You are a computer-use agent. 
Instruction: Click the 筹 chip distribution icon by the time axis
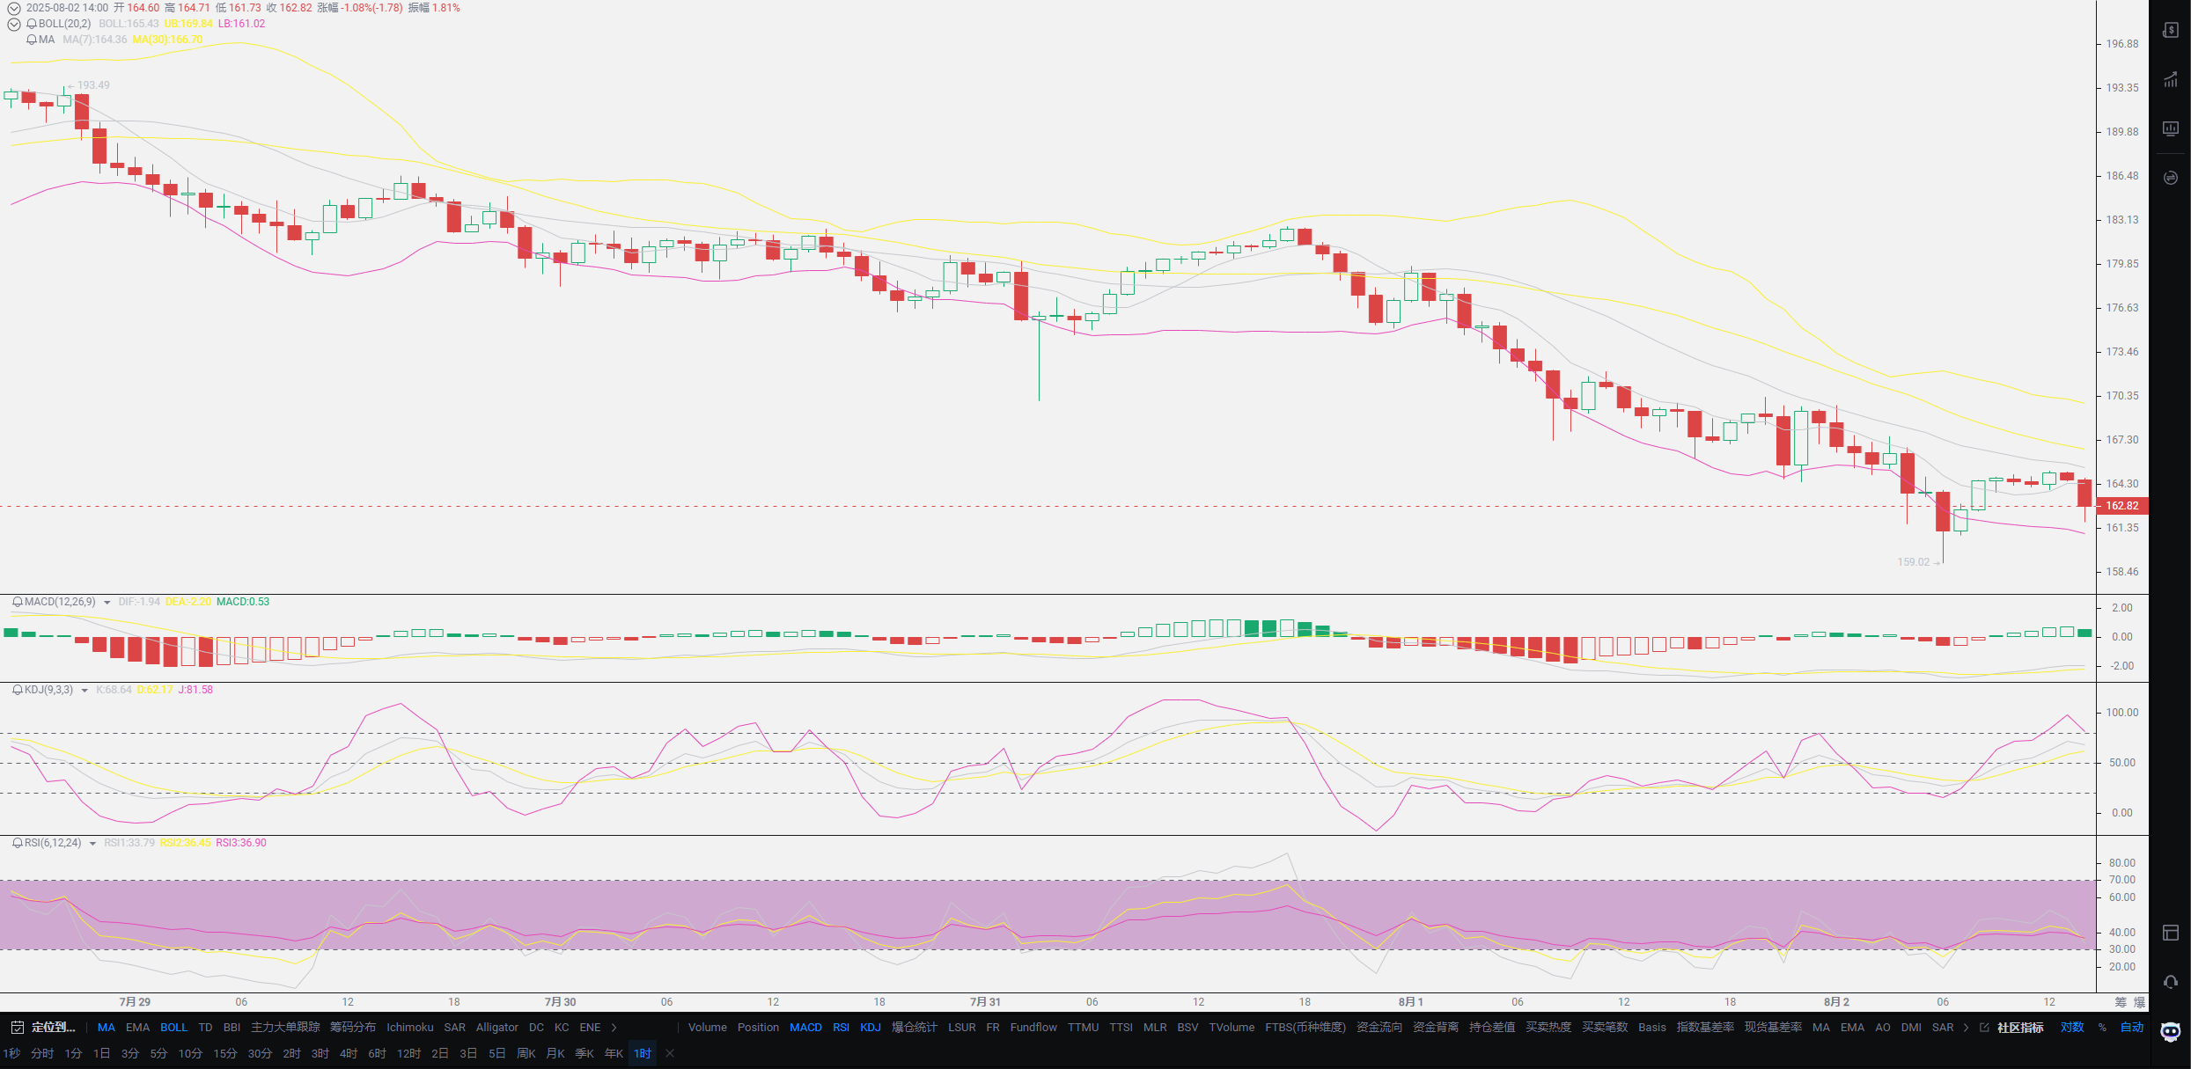(x=2121, y=1002)
